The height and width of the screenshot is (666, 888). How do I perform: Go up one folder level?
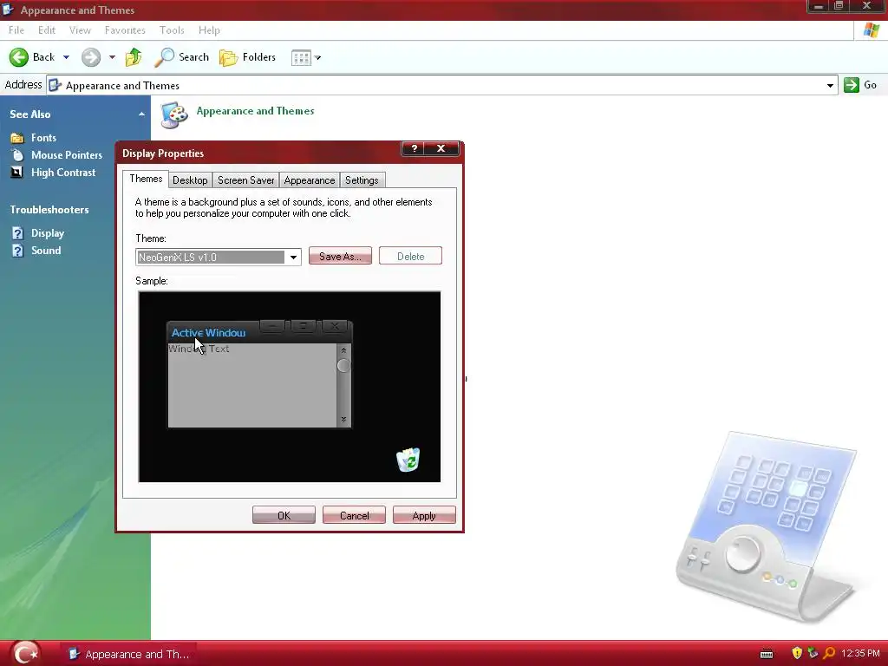tap(134, 57)
